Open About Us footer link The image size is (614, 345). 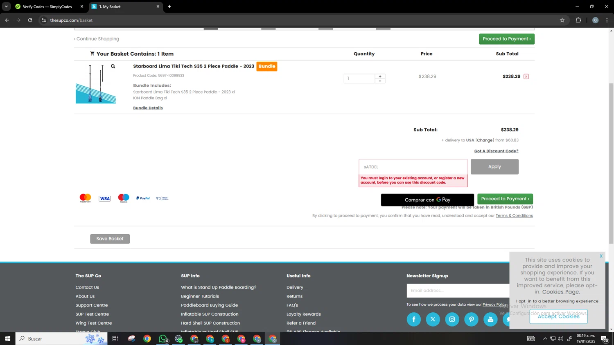click(x=85, y=296)
